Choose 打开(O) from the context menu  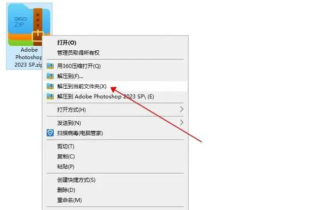tap(115, 42)
